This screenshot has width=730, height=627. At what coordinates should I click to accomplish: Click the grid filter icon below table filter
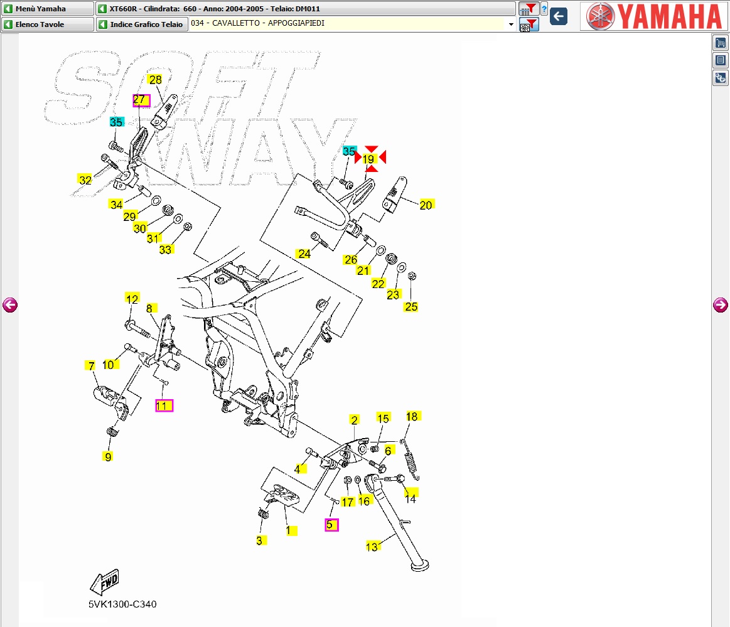click(529, 25)
